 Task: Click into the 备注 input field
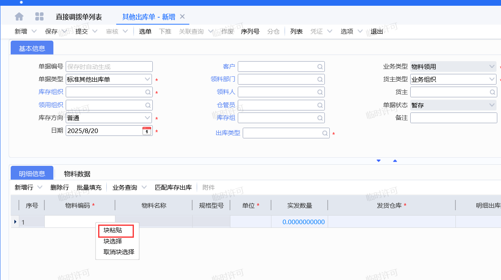(x=453, y=118)
